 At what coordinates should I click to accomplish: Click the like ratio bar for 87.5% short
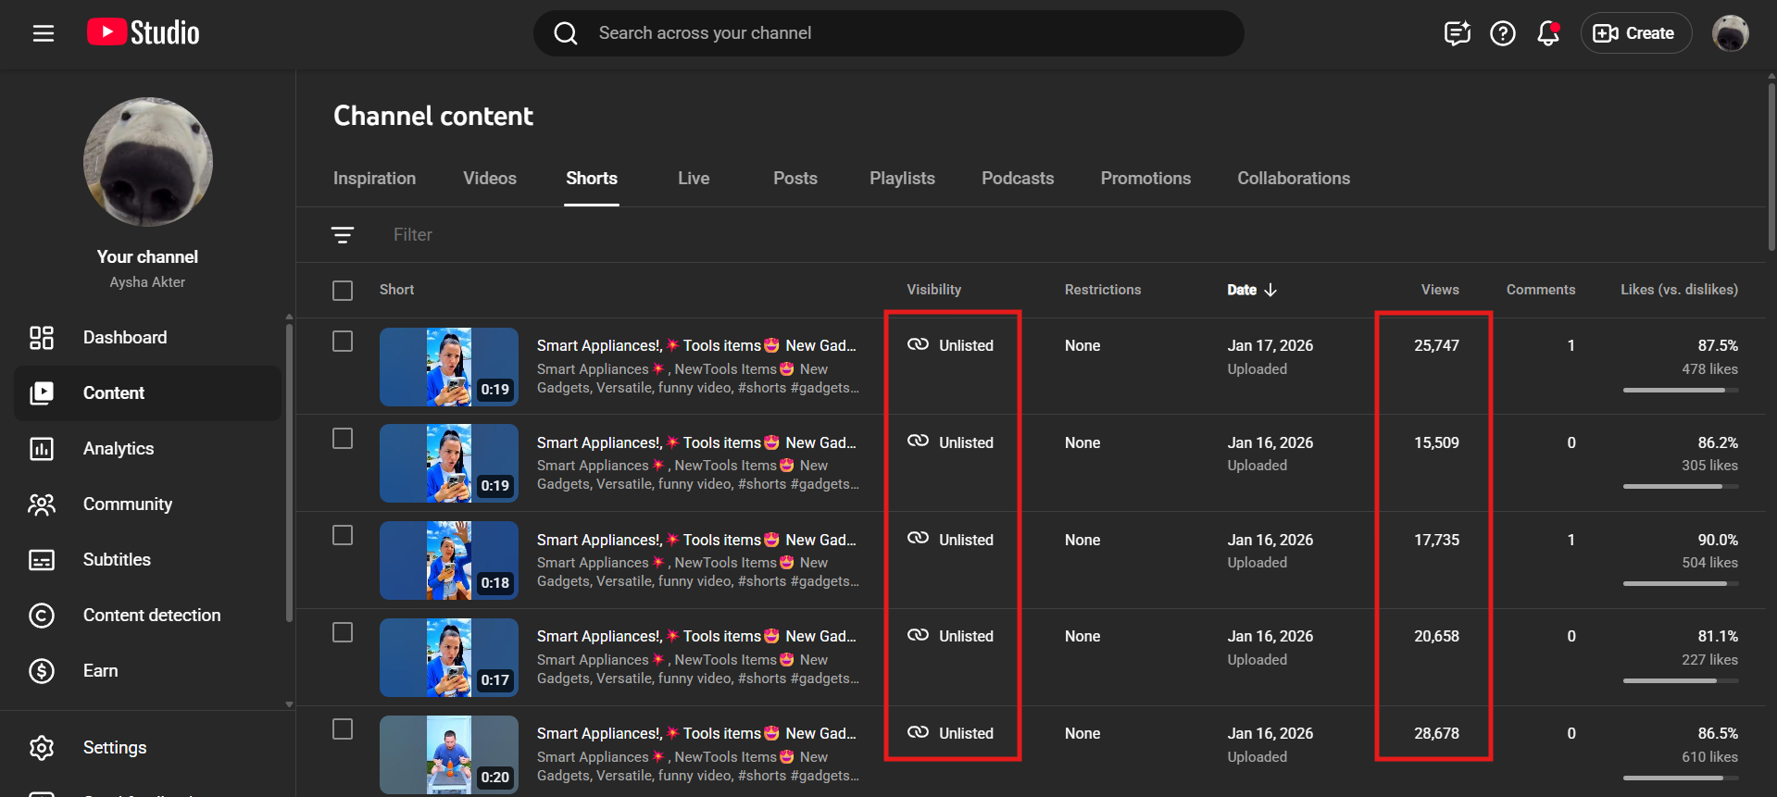tap(1680, 391)
